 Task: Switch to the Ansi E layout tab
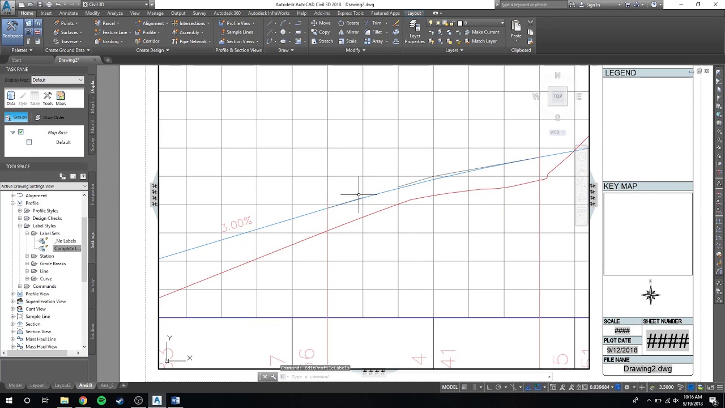[107, 385]
